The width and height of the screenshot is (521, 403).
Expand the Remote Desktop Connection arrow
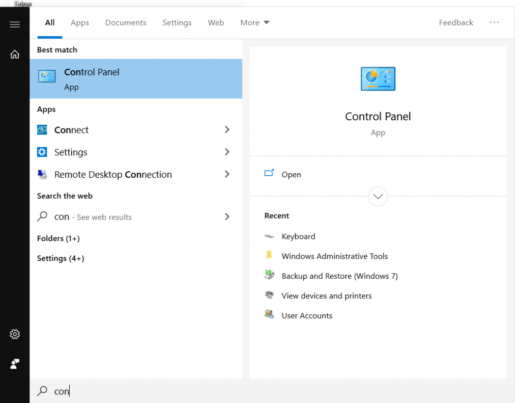(x=227, y=174)
